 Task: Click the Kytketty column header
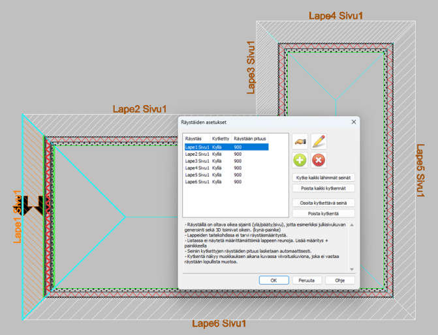click(x=221, y=139)
